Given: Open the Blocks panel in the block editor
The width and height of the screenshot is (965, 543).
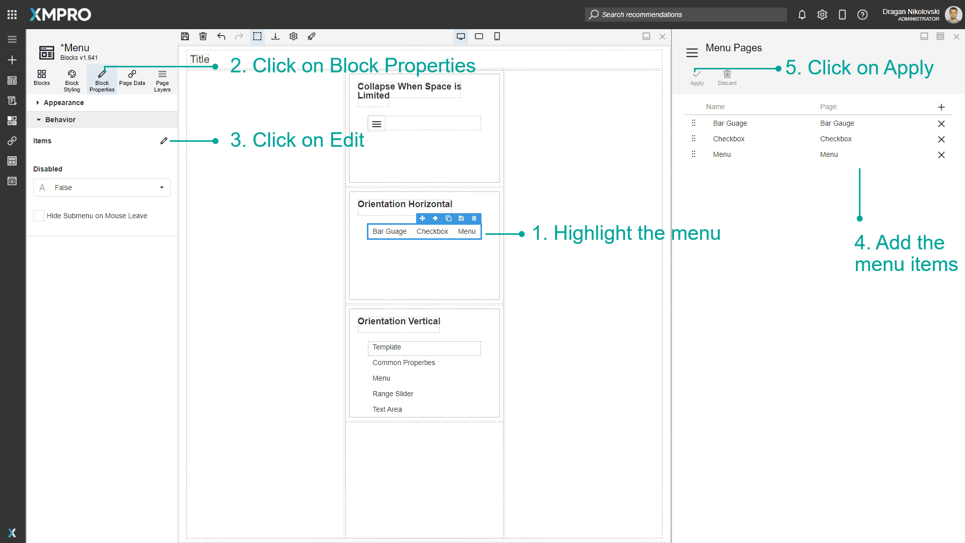Looking at the screenshot, I should tap(42, 79).
